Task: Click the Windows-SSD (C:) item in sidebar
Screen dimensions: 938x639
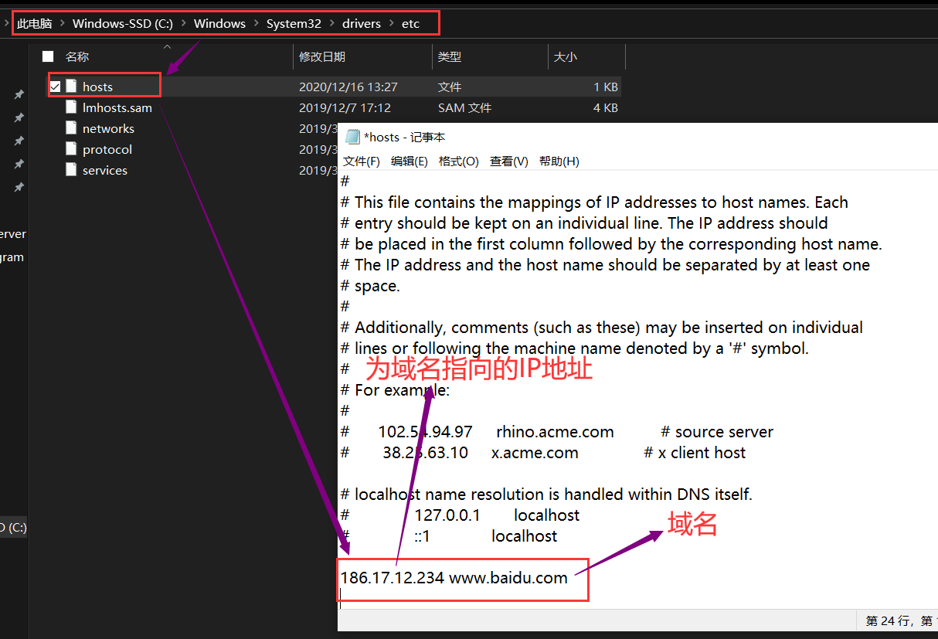Action: pyautogui.click(x=13, y=528)
